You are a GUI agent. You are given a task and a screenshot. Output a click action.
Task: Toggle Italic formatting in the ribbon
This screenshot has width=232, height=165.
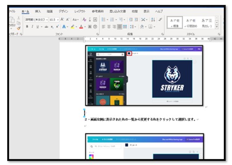click(x=32, y=27)
